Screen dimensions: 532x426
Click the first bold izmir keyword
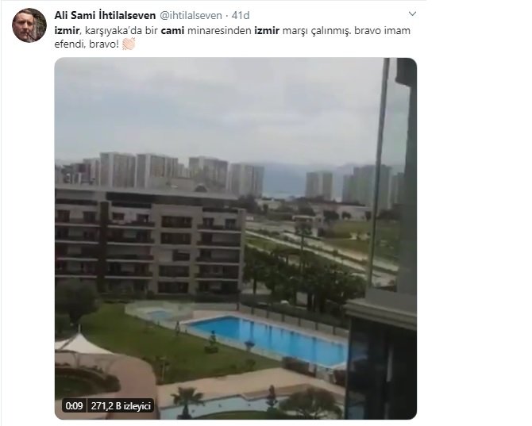tap(67, 30)
